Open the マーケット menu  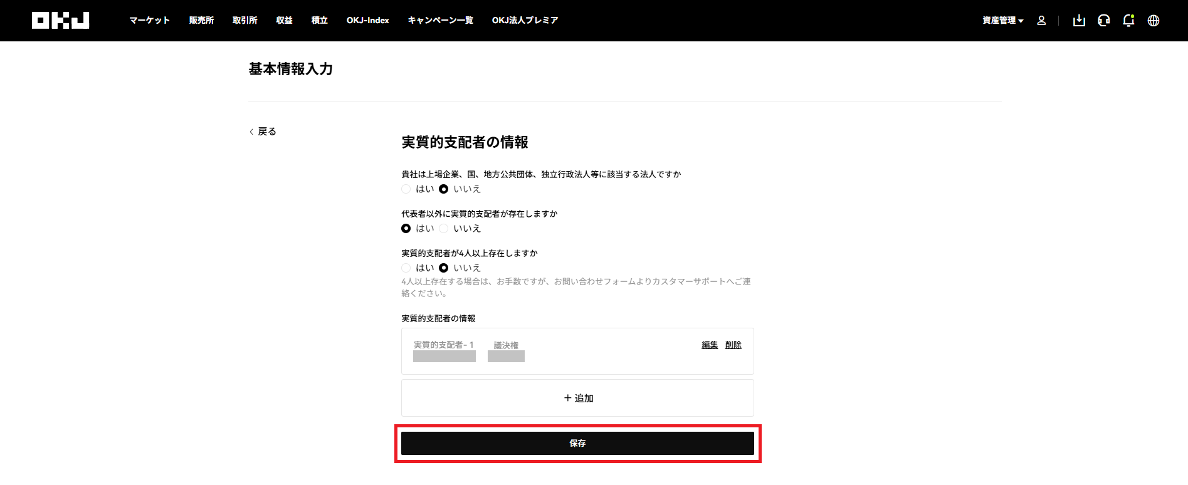150,20
